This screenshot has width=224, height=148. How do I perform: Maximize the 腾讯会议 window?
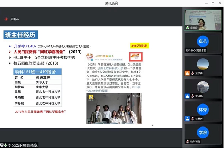(213, 3)
